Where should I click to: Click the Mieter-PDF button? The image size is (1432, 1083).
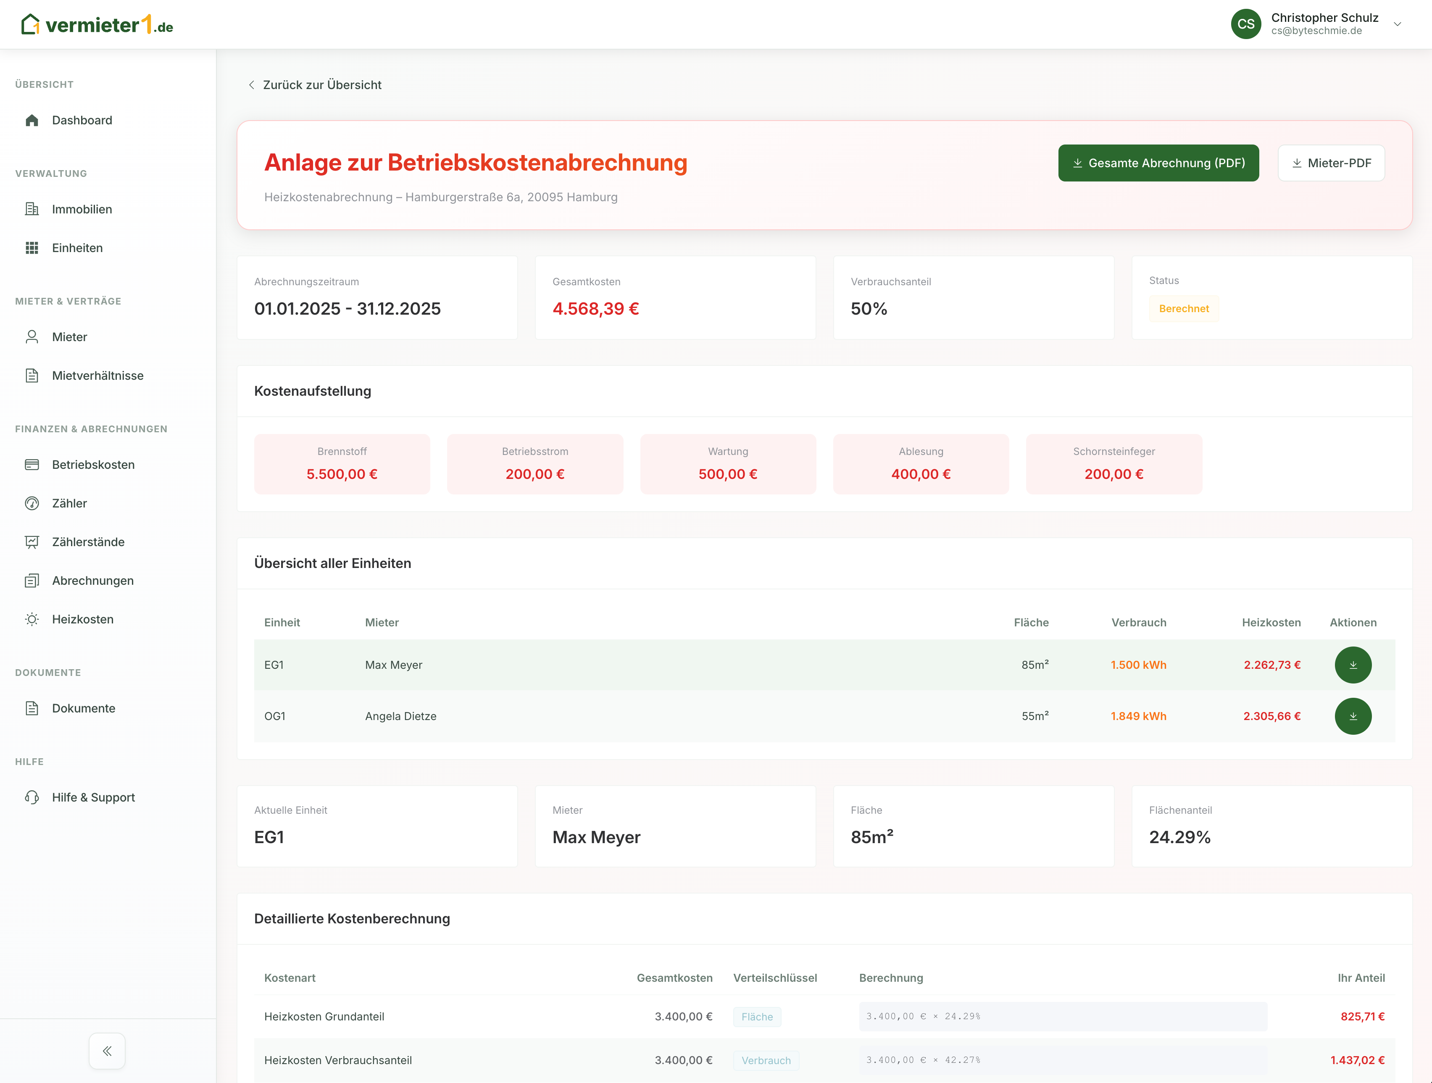[1331, 163]
